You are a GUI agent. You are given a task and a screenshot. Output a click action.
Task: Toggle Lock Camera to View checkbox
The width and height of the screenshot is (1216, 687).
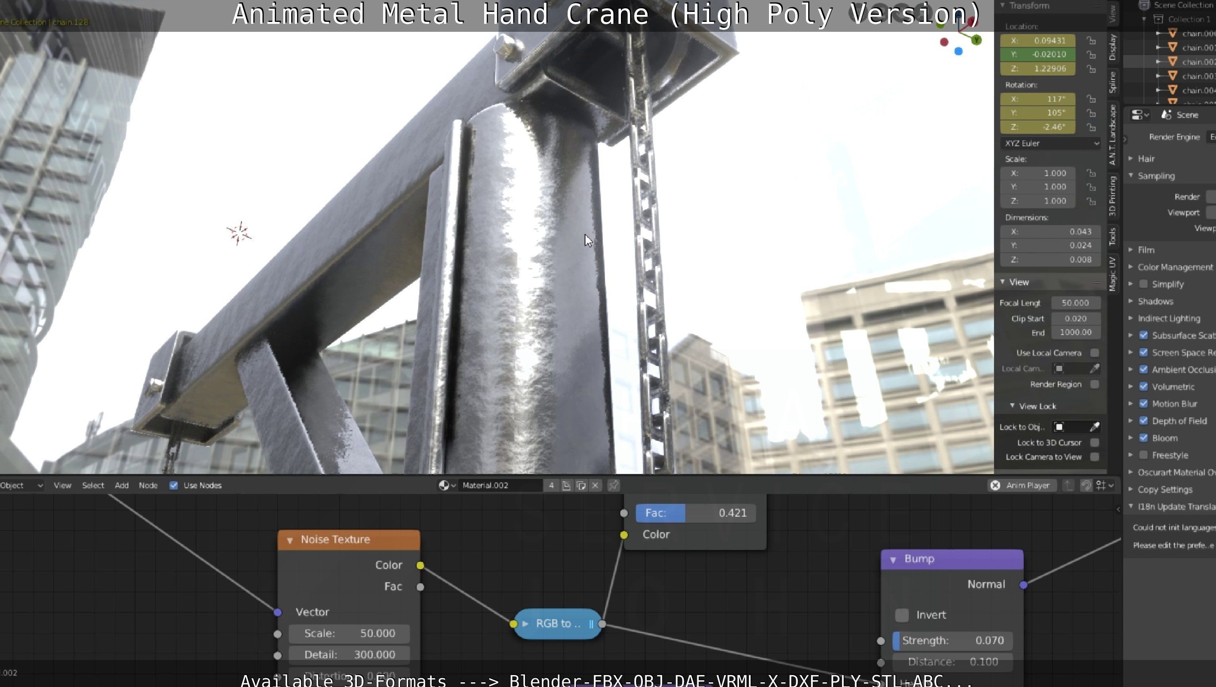[x=1094, y=457]
